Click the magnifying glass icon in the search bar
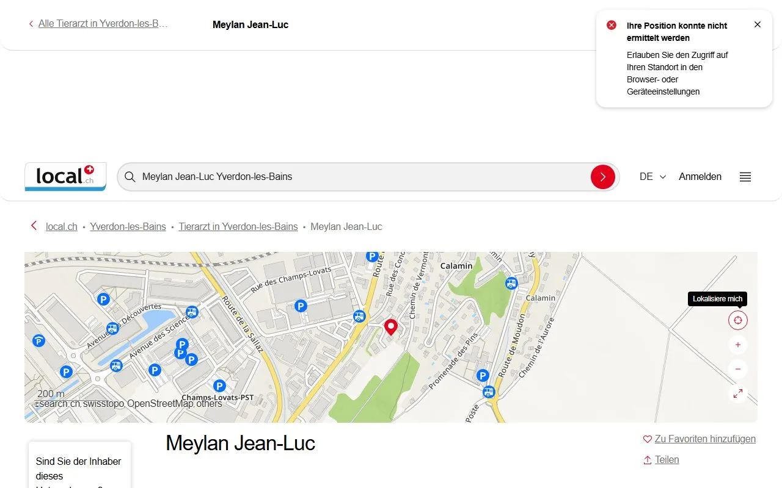This screenshot has width=782, height=488. 130,177
